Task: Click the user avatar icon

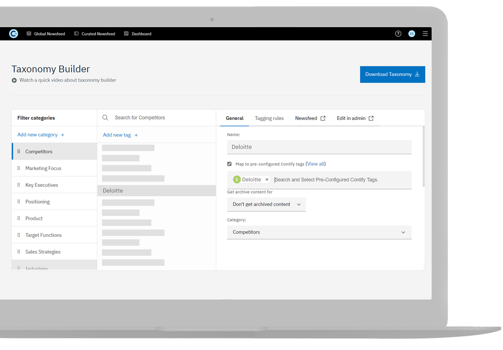Action: coord(412,34)
